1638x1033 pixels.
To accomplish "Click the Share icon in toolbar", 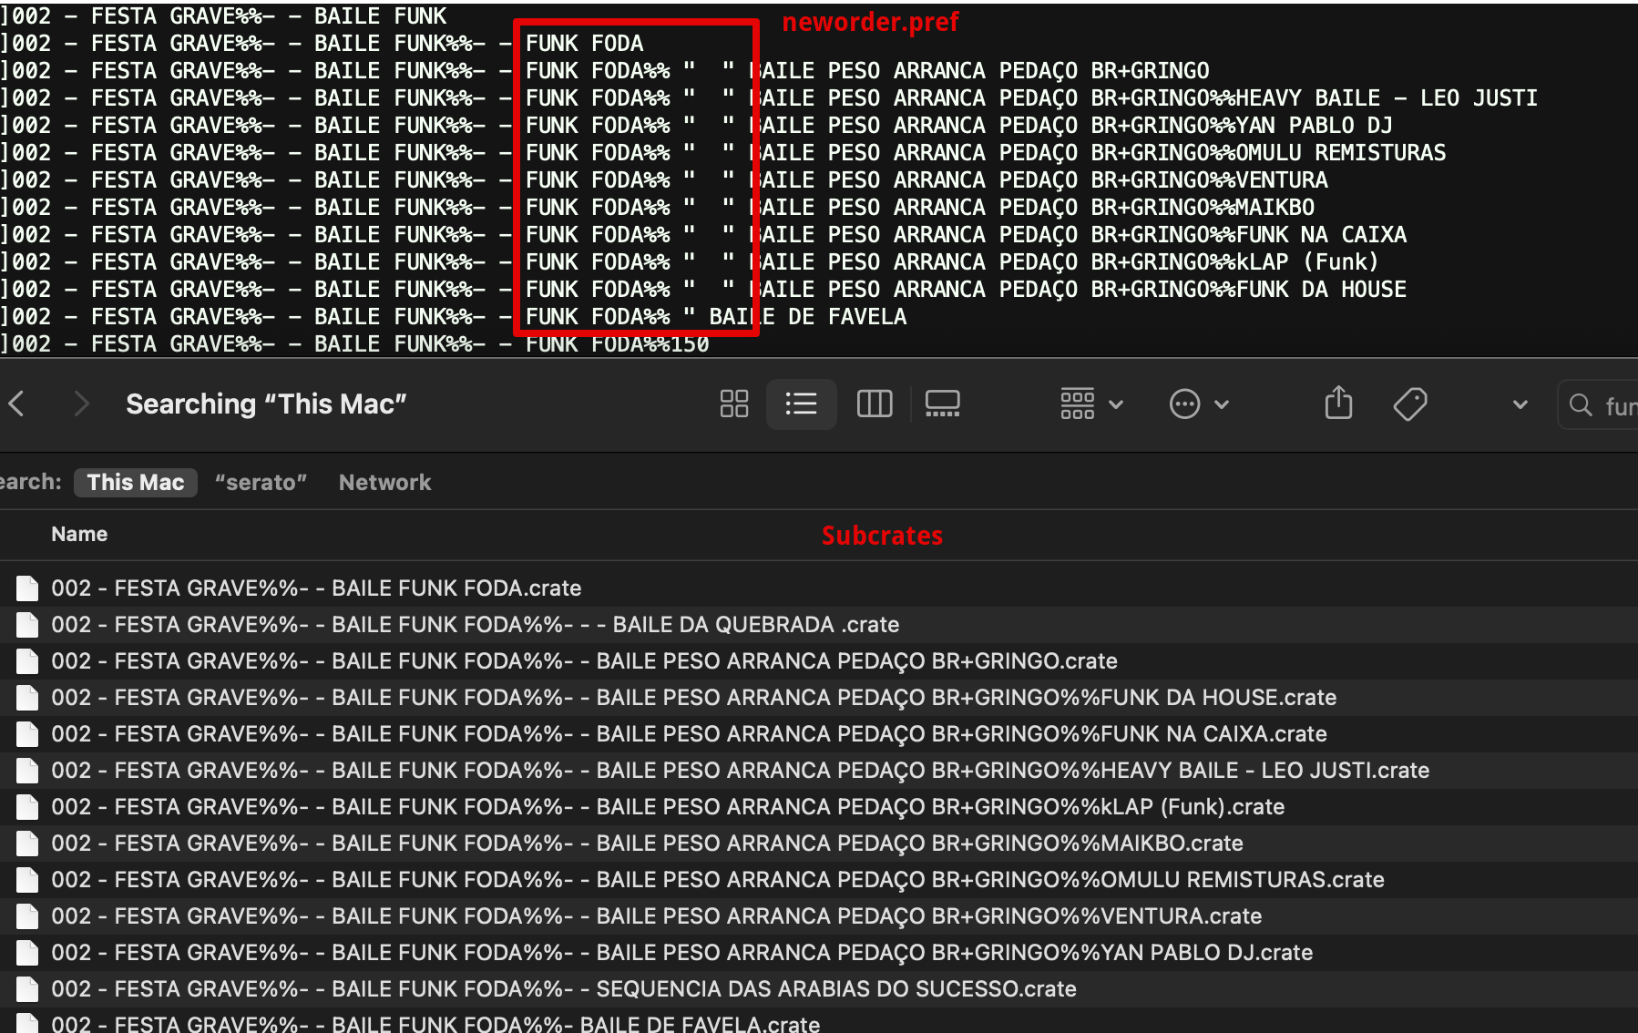I will [x=1337, y=404].
